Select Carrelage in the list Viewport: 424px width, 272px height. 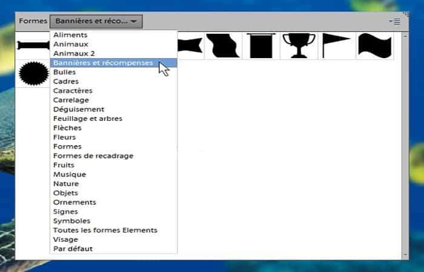tap(114, 100)
